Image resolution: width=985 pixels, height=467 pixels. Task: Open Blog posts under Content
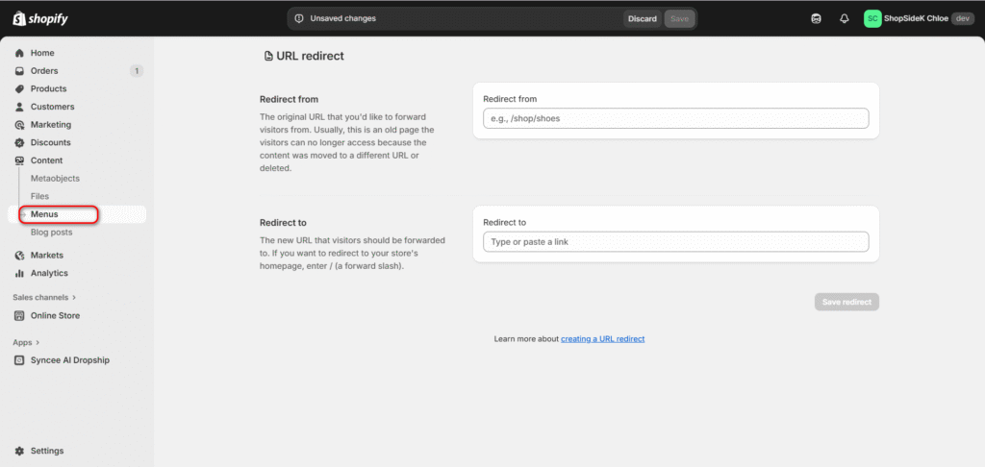(x=51, y=232)
